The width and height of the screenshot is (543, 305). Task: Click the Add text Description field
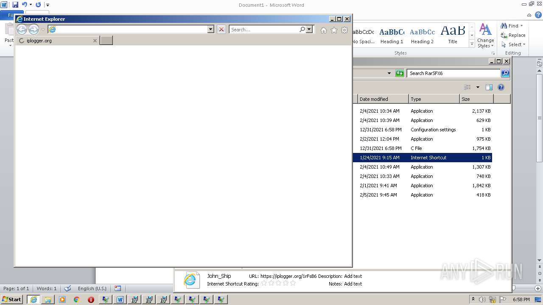click(x=353, y=276)
